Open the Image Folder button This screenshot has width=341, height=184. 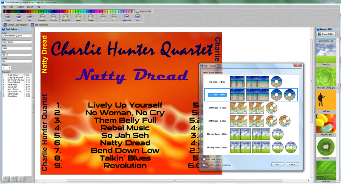tap(326, 34)
